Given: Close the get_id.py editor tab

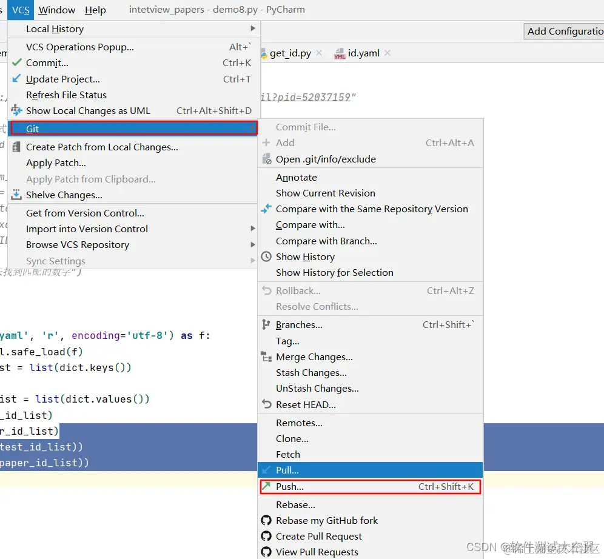Looking at the screenshot, I should (x=319, y=53).
